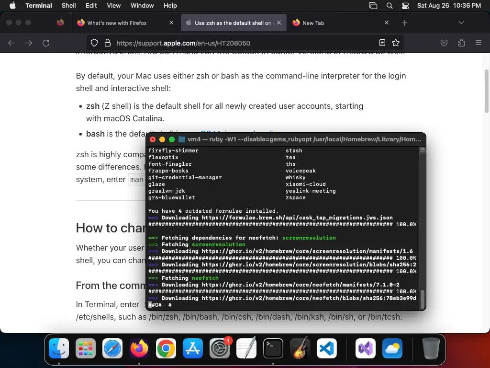Open the Shell menu

pos(68,6)
